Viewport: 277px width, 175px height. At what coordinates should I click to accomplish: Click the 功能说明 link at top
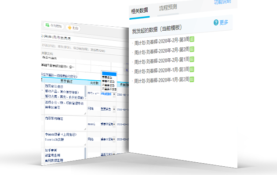tap(222, 1)
